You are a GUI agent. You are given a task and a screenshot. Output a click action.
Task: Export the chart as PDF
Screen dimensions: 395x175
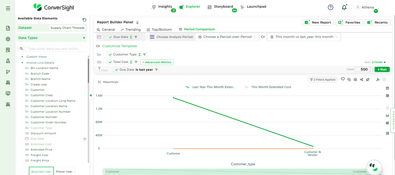pos(378,80)
